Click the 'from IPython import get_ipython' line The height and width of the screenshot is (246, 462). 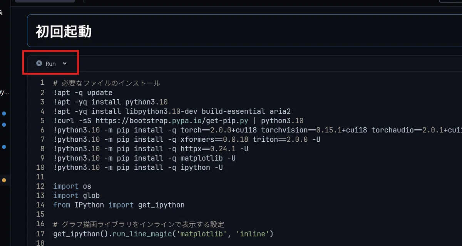119,205
